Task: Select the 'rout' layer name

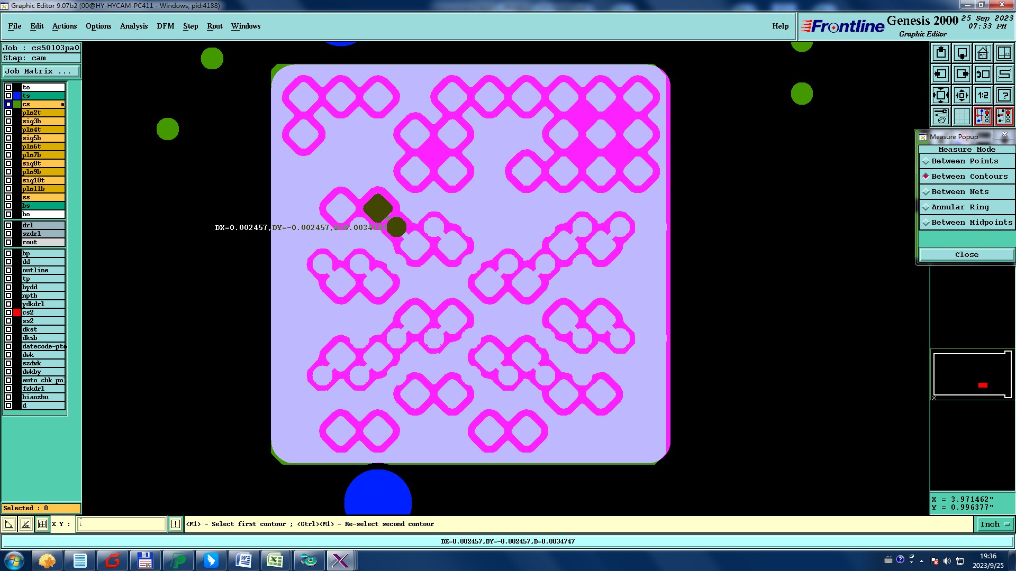Action: 43,242
